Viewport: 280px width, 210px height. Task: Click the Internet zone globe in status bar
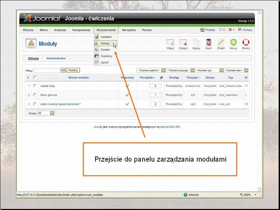(186, 195)
